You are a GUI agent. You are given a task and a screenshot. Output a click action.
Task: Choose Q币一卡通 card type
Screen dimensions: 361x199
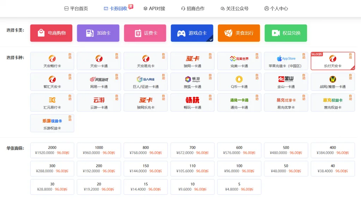click(x=239, y=82)
